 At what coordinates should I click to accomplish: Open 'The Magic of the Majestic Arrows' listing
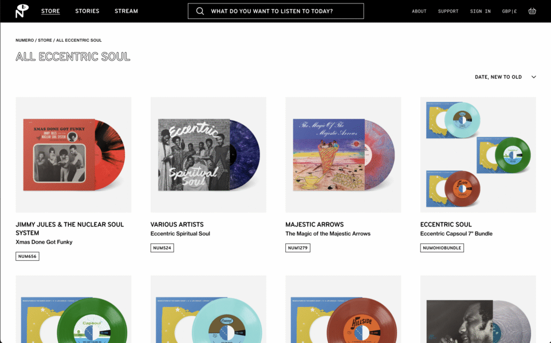[328, 233]
